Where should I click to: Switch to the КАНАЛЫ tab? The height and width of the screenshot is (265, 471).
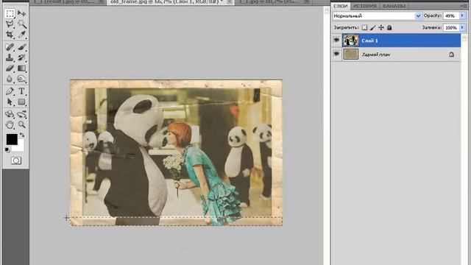click(394, 6)
